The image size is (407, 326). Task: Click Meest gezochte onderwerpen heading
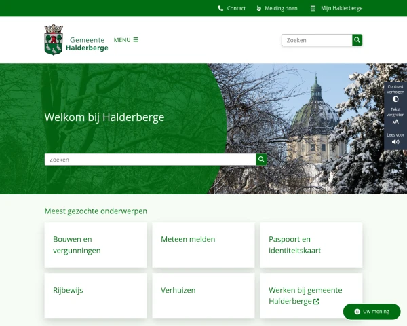[96, 211]
